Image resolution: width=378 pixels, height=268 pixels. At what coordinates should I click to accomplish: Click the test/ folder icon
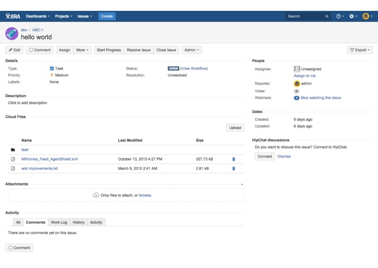coord(13,150)
